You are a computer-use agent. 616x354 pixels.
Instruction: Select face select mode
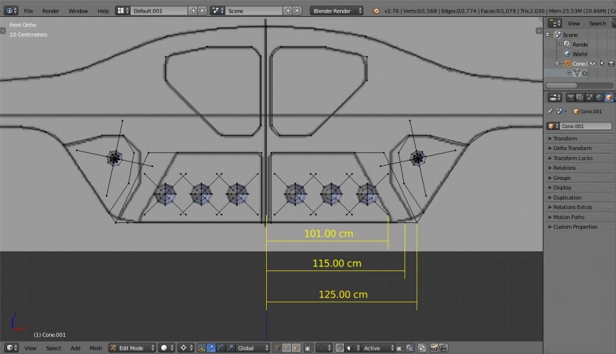tap(296, 348)
